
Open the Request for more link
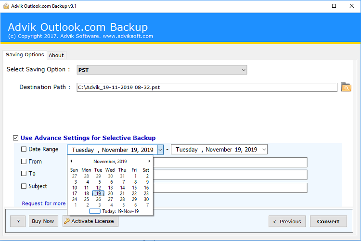pyautogui.click(x=44, y=203)
